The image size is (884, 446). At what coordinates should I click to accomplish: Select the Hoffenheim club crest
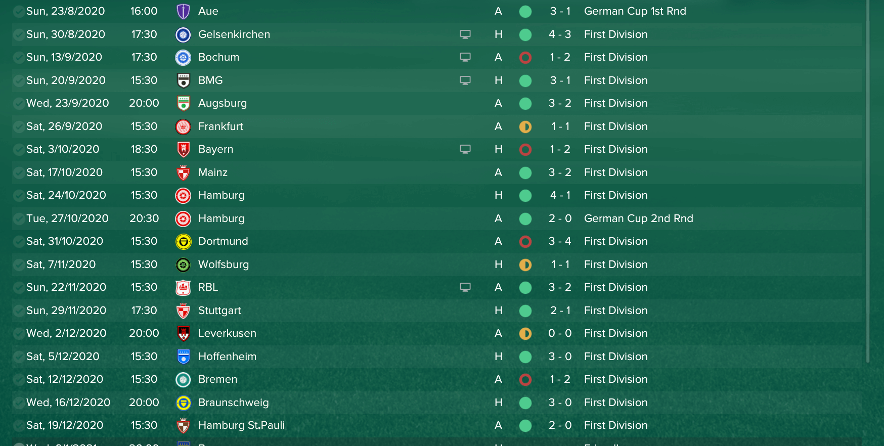[183, 356]
